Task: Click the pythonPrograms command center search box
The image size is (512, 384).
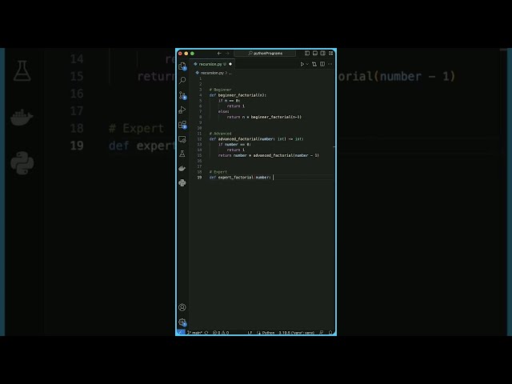Action: [x=265, y=54]
